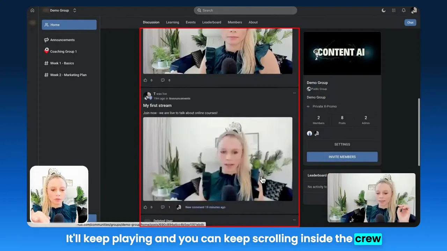Click the Content AI group banner

(x=342, y=53)
